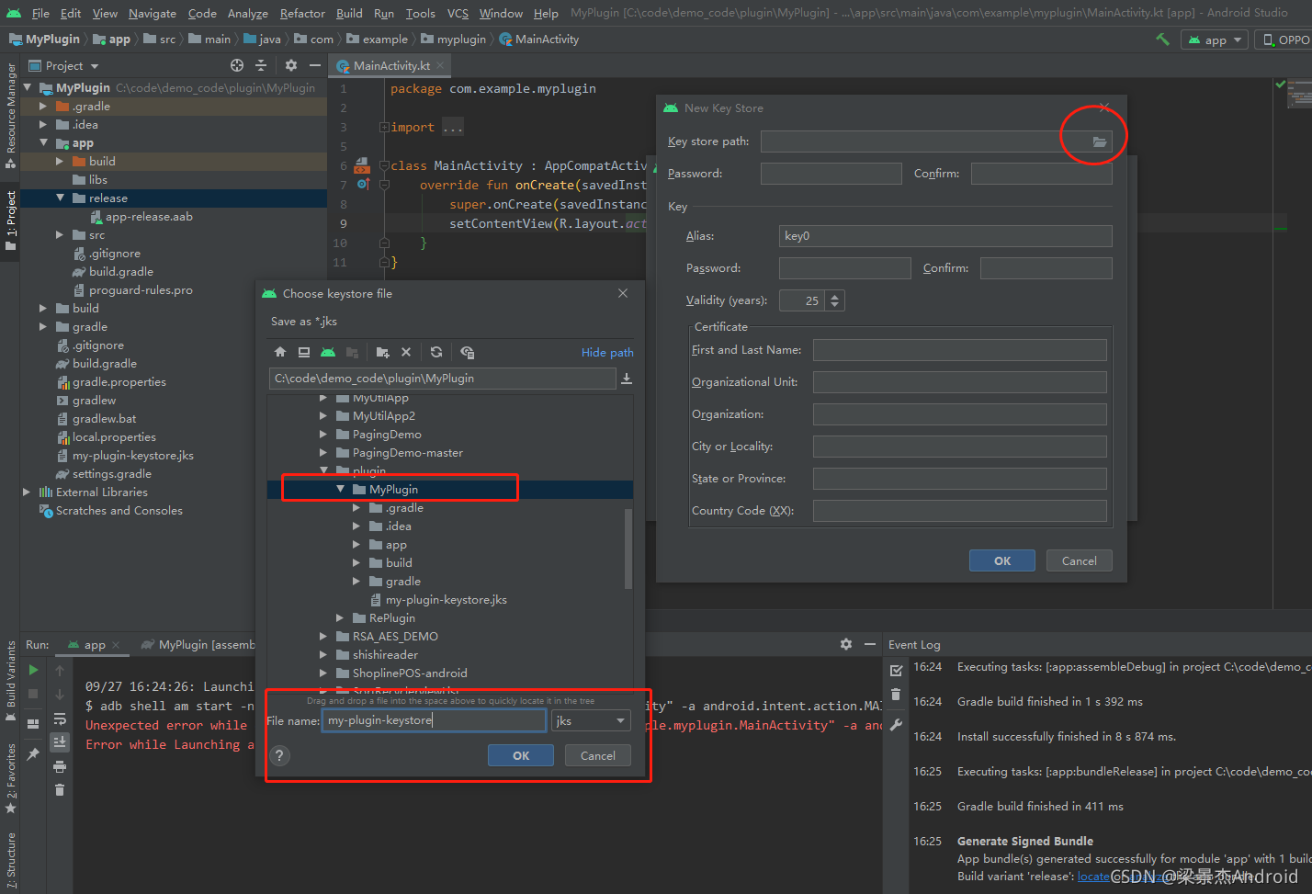Click Event Log trash icon
Screen dimensions: 1312x894
[x=897, y=695]
